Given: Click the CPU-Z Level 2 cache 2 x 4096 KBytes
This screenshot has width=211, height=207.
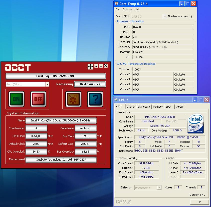Looking at the screenshot, I should (193, 172).
